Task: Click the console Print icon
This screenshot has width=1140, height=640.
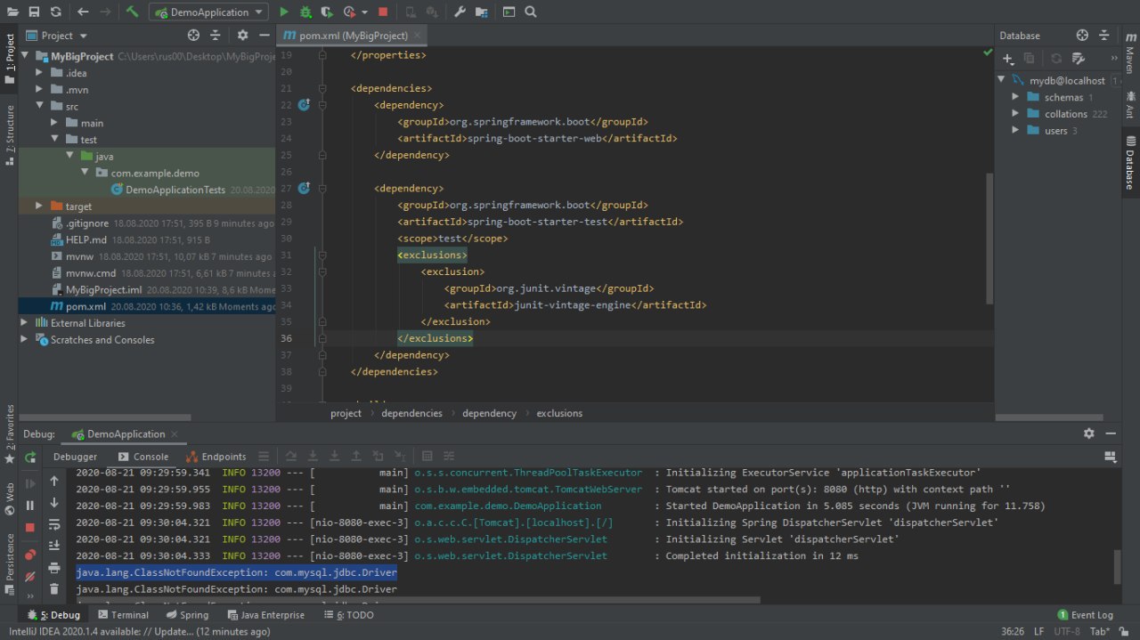Action: [54, 568]
